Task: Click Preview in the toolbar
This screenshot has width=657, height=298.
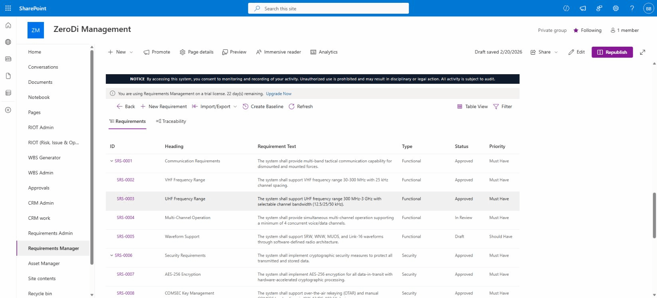Action: click(234, 52)
